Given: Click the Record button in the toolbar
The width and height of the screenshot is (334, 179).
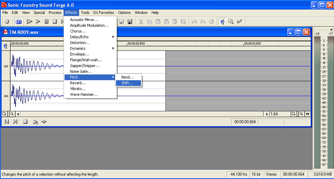Looking at the screenshot, I should pyautogui.click(x=7, y=22).
